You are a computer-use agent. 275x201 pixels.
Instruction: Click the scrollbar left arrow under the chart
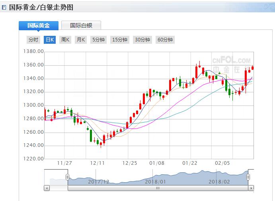[x=47, y=188]
